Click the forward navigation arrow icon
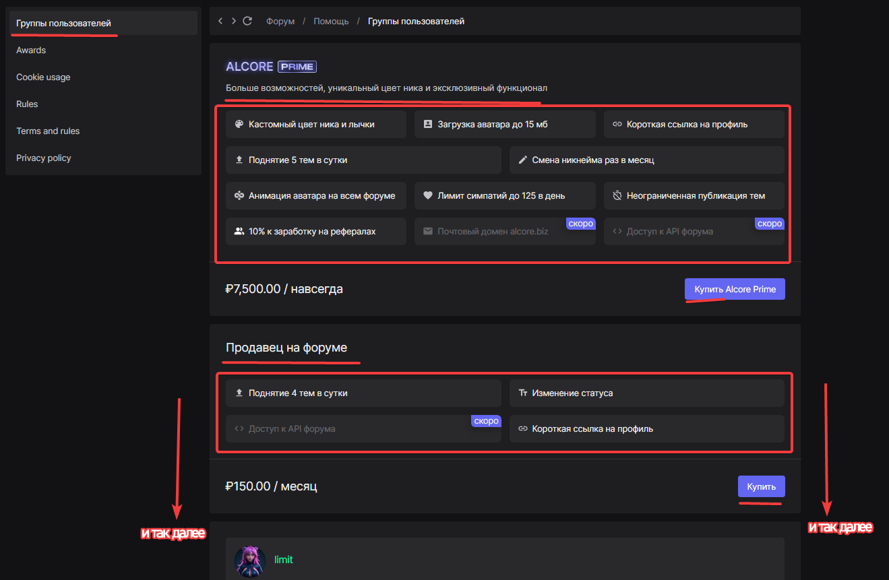Screen dimensions: 889x580 click(x=233, y=21)
